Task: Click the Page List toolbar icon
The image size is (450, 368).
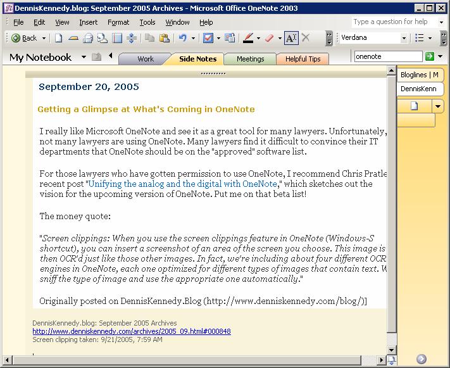Action: (102, 38)
